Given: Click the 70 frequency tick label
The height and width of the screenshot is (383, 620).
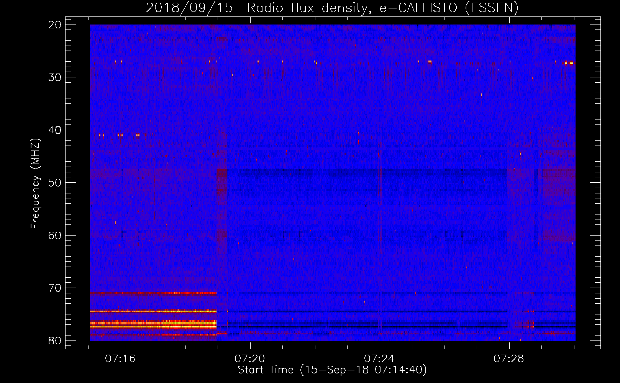Looking at the screenshot, I should [x=55, y=288].
